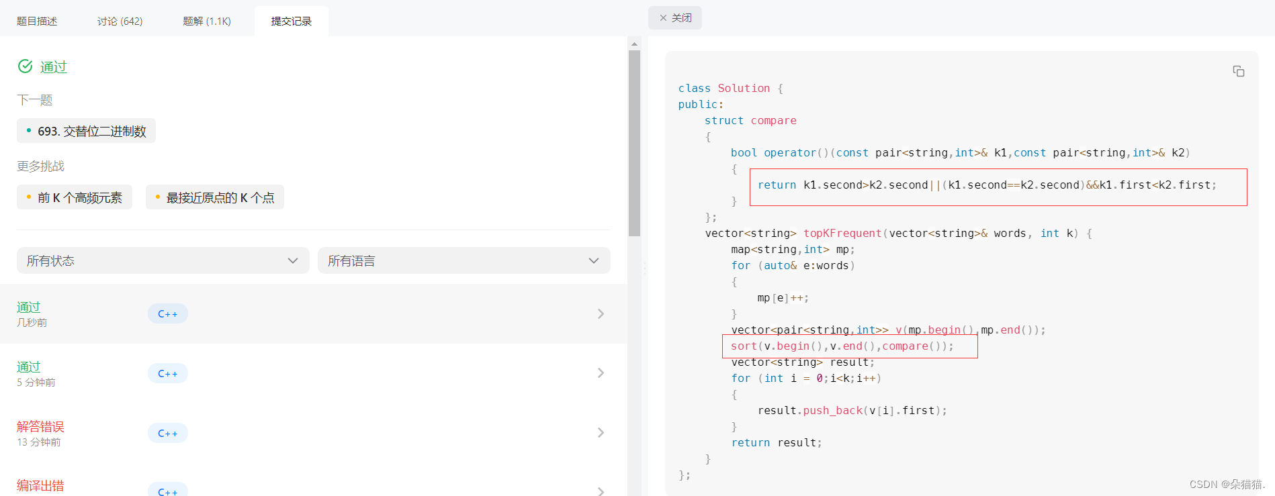Click the 'return result;' code line
The image size is (1275, 496).
[777, 443]
